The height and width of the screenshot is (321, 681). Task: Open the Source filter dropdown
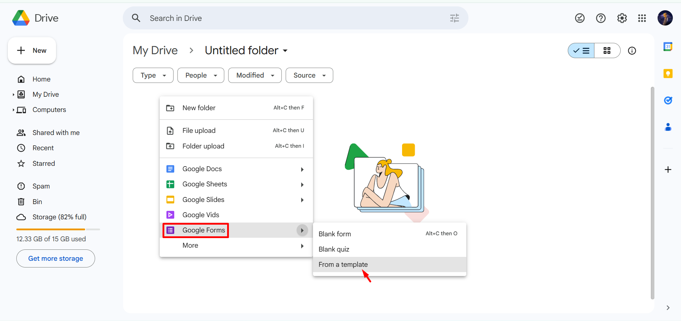tap(309, 75)
